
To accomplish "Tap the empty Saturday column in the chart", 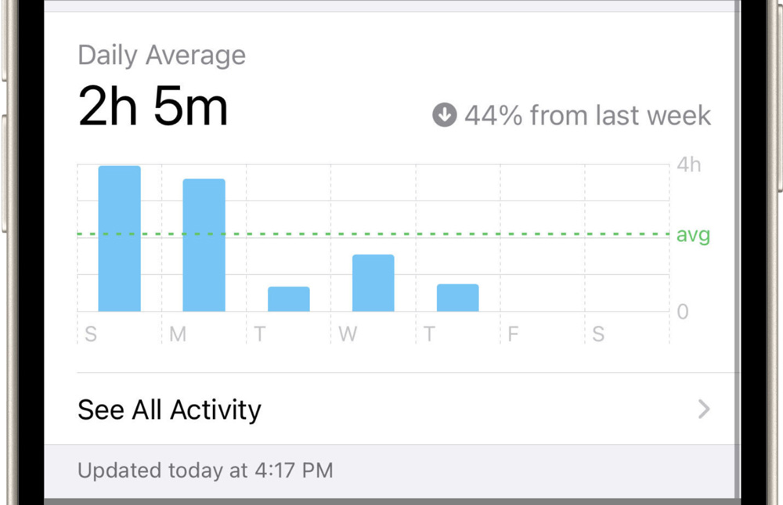I will (626, 258).
